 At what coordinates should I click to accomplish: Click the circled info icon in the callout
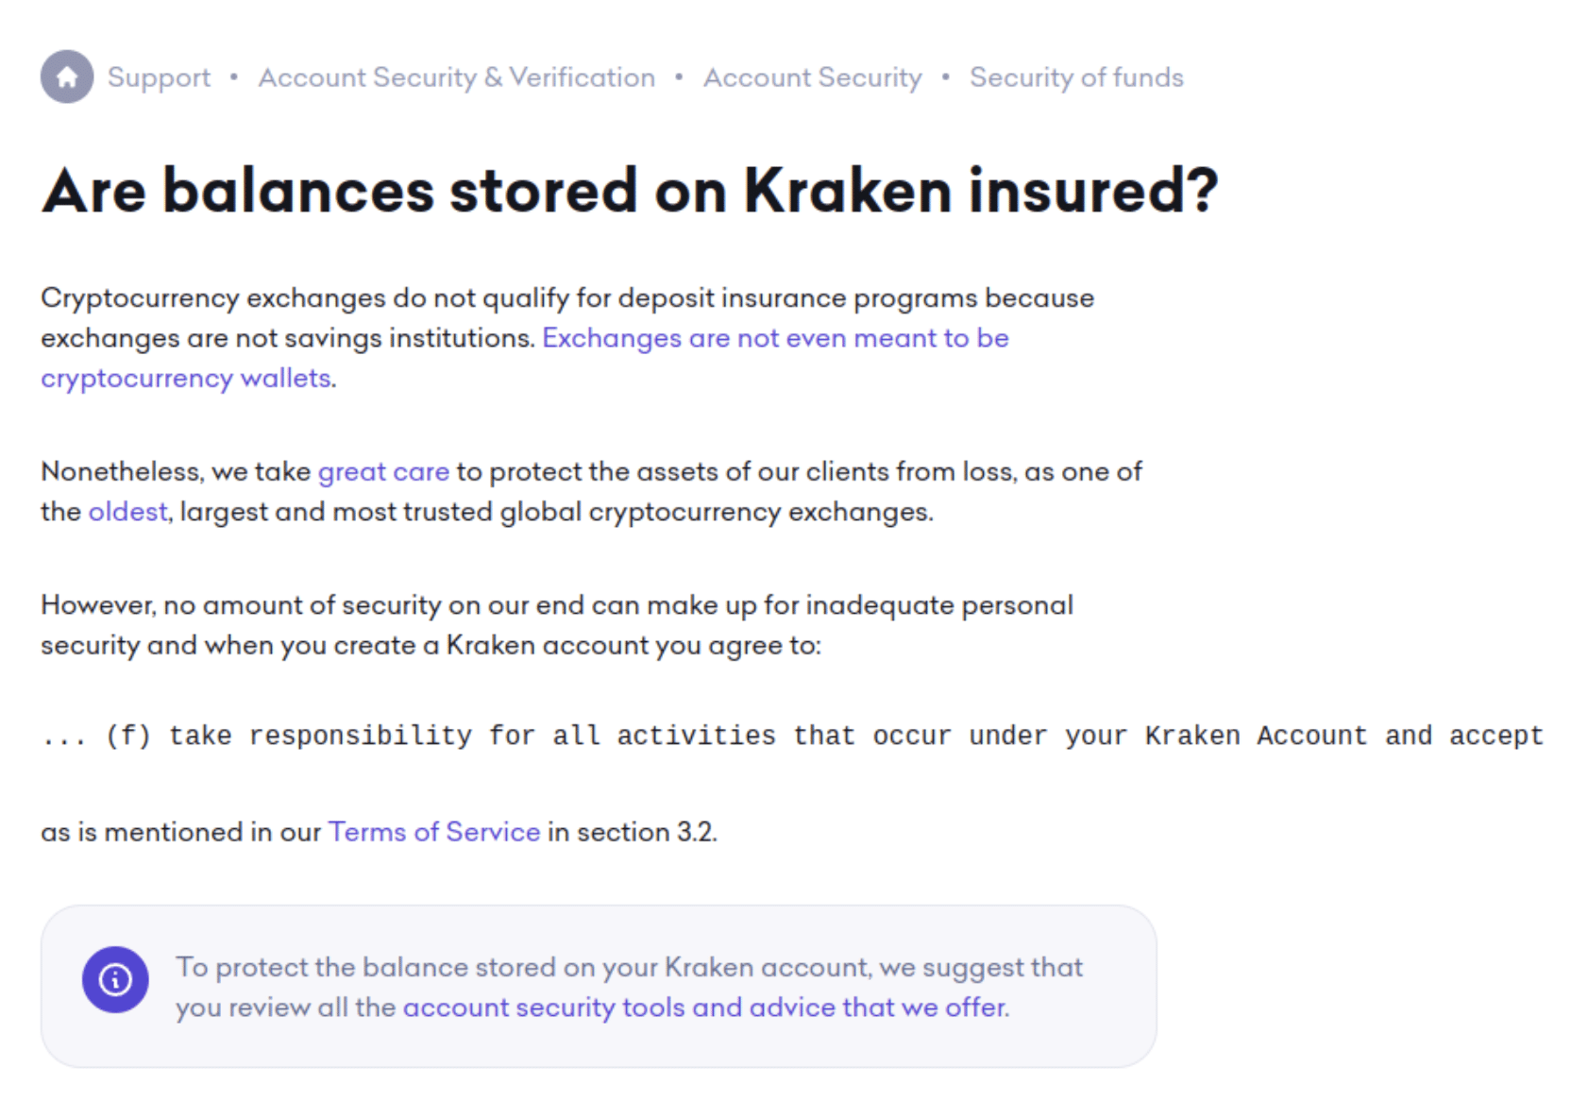tap(115, 980)
